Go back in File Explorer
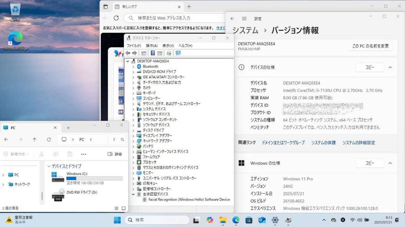The height and width of the screenshot is (227, 405). coord(6,139)
